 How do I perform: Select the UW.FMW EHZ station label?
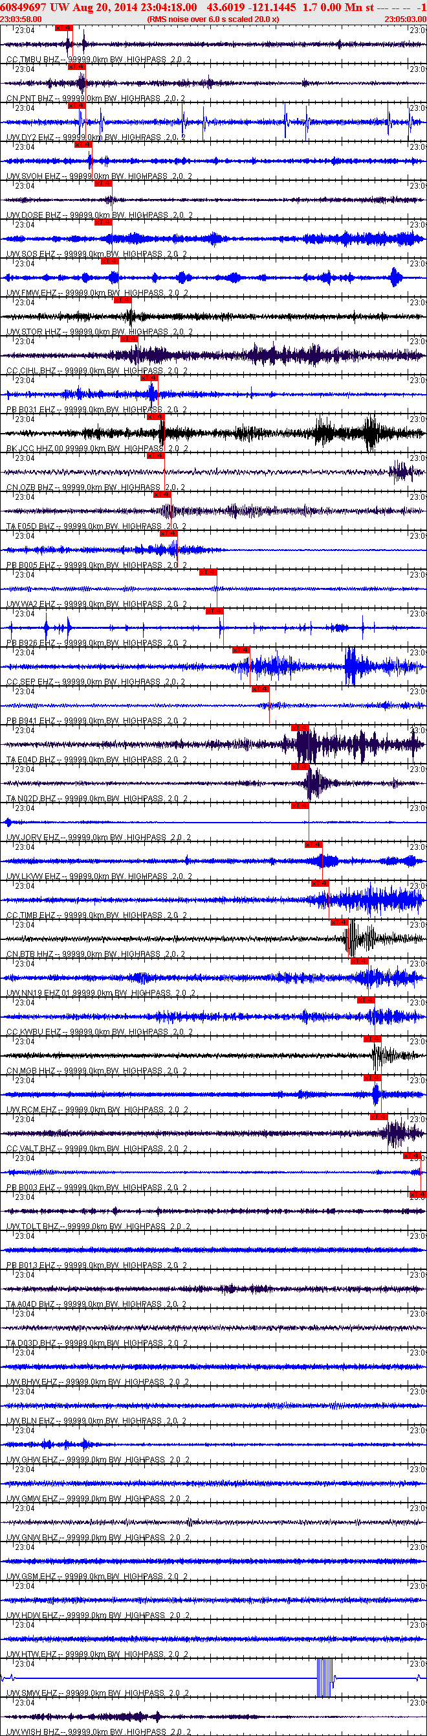point(98,293)
